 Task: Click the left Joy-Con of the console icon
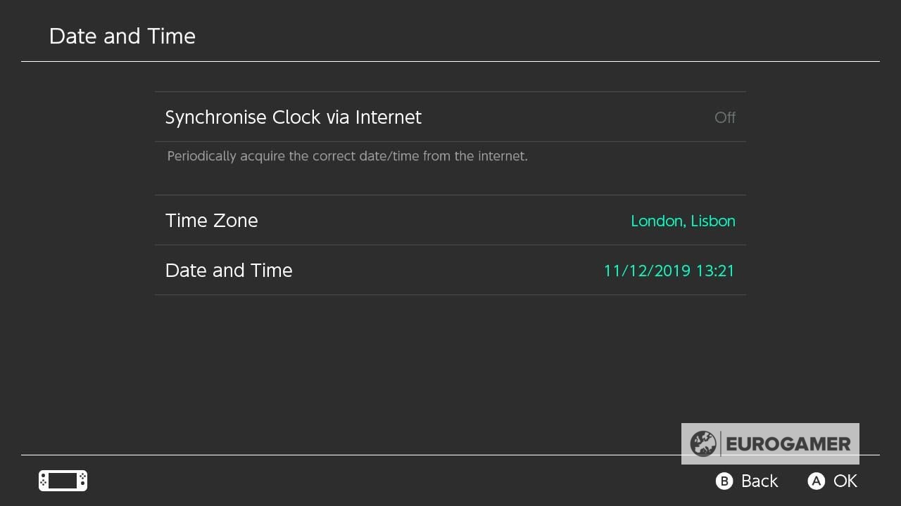point(44,481)
